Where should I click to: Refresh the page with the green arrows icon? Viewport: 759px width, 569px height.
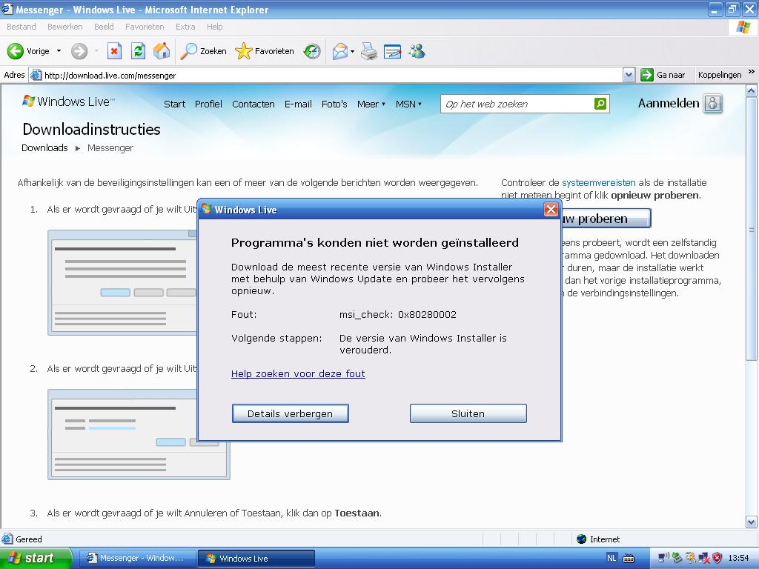tap(138, 51)
